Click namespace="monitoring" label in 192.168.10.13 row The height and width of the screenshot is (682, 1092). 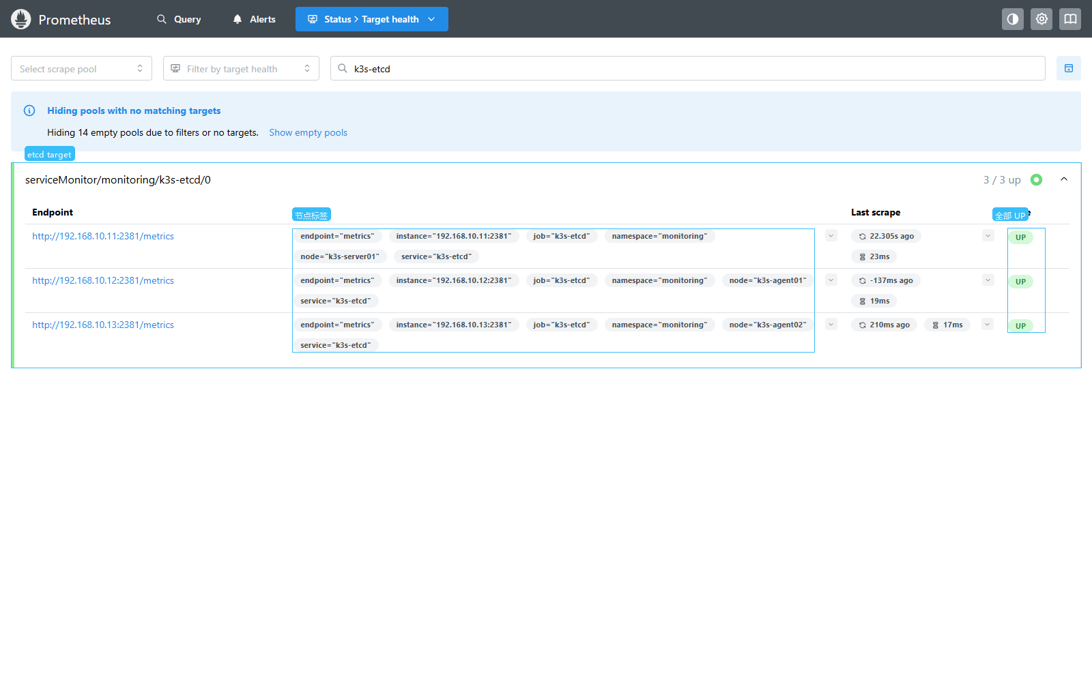click(x=660, y=325)
